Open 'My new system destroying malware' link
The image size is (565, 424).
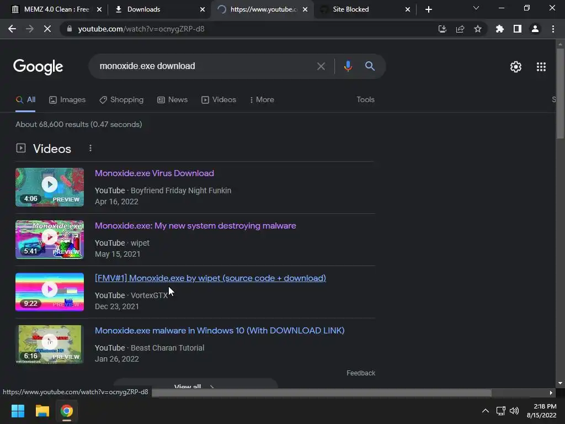[195, 226]
